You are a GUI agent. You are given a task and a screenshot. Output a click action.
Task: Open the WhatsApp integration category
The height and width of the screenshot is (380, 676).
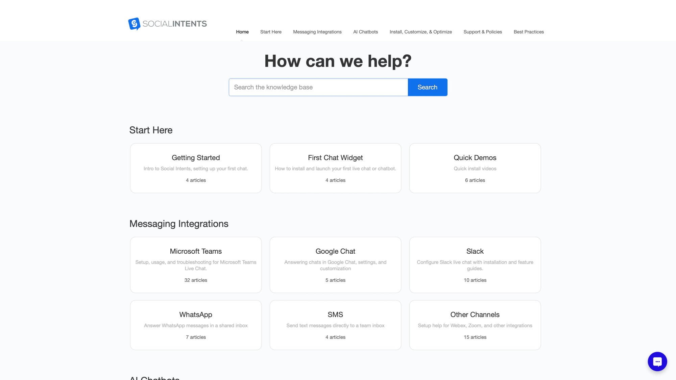(x=195, y=325)
